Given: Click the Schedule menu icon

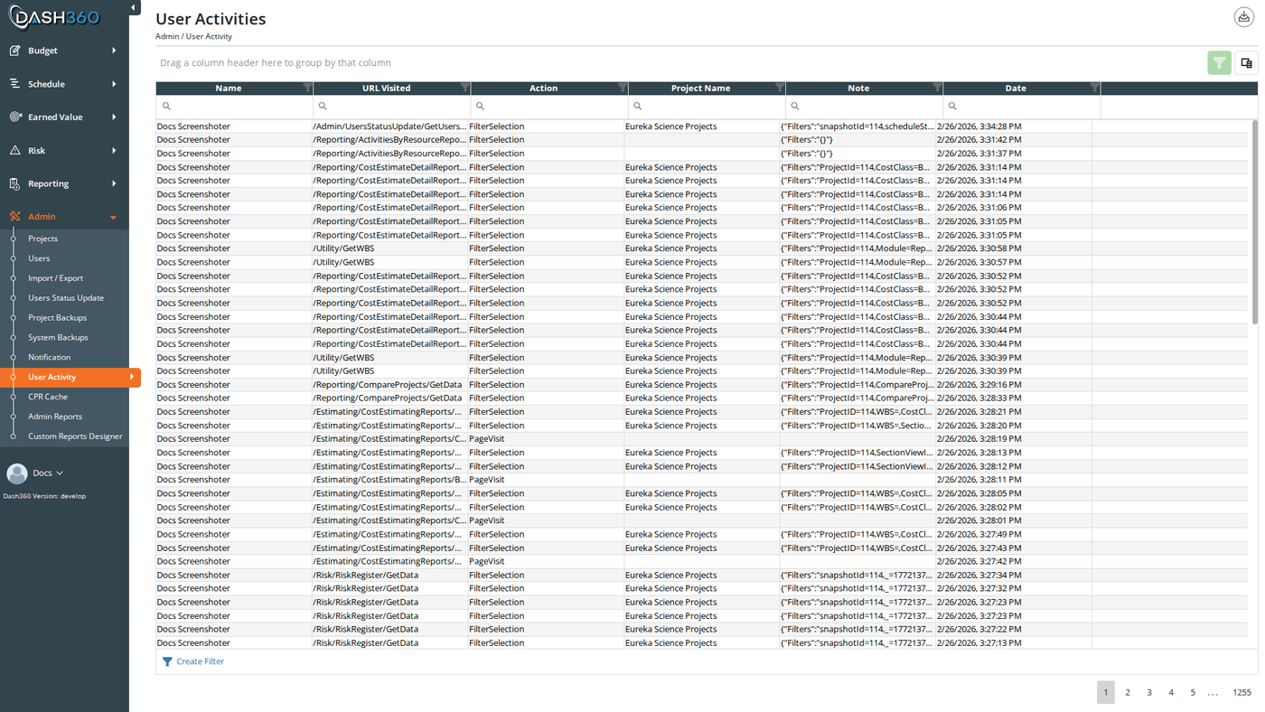Looking at the screenshot, I should [x=14, y=84].
